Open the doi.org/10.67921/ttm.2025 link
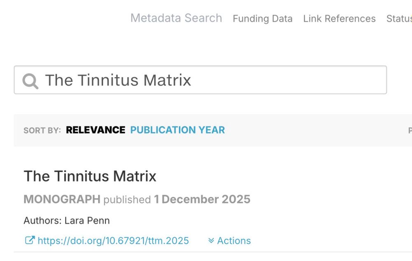This screenshot has width=412, height=261. pos(113,240)
